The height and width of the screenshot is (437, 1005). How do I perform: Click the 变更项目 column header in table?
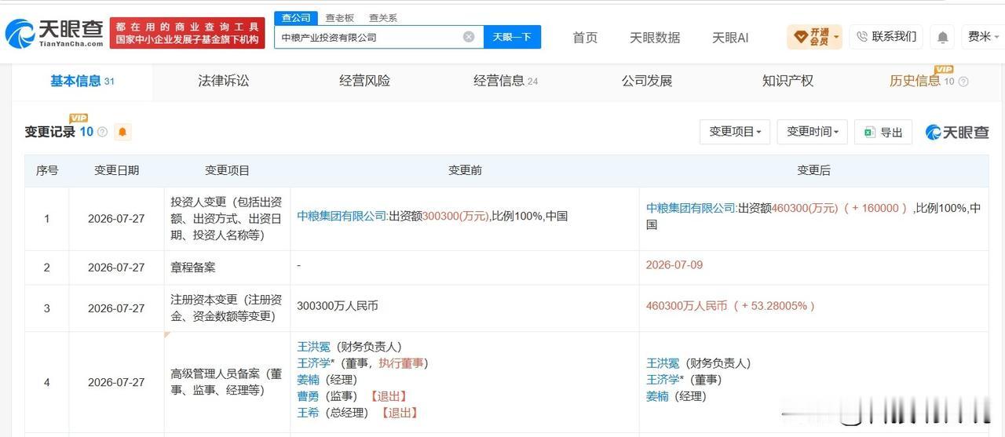pyautogui.click(x=227, y=170)
